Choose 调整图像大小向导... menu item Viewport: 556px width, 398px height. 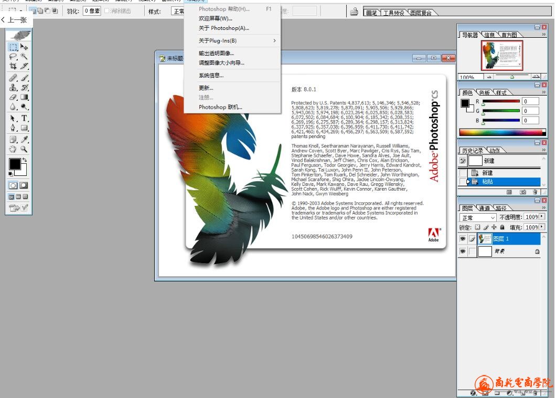[232, 63]
